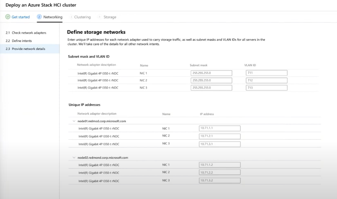Collapse the node01.redmod.corp.microsoft.com group
This screenshot has height=199, width=337.
click(74, 121)
